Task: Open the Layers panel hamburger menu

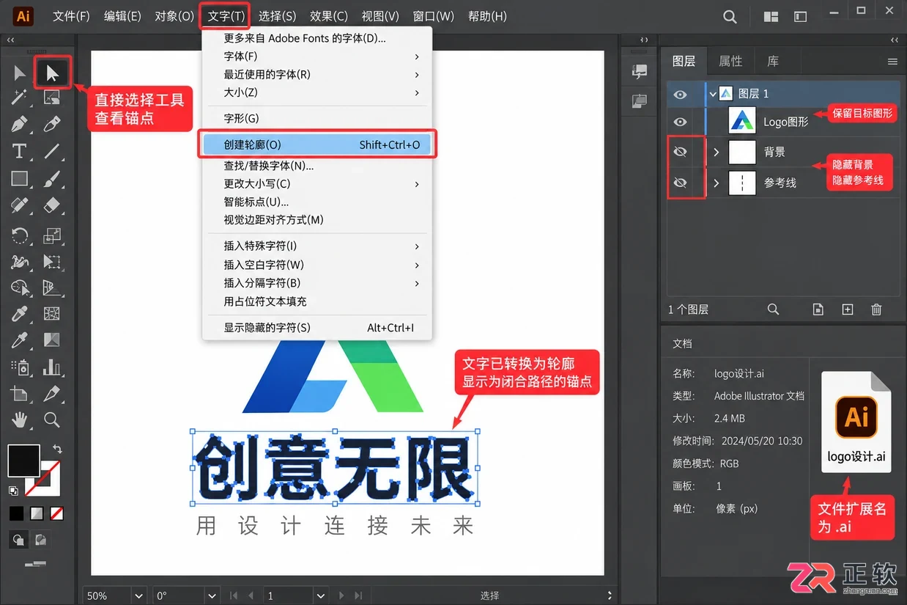Action: [x=892, y=62]
